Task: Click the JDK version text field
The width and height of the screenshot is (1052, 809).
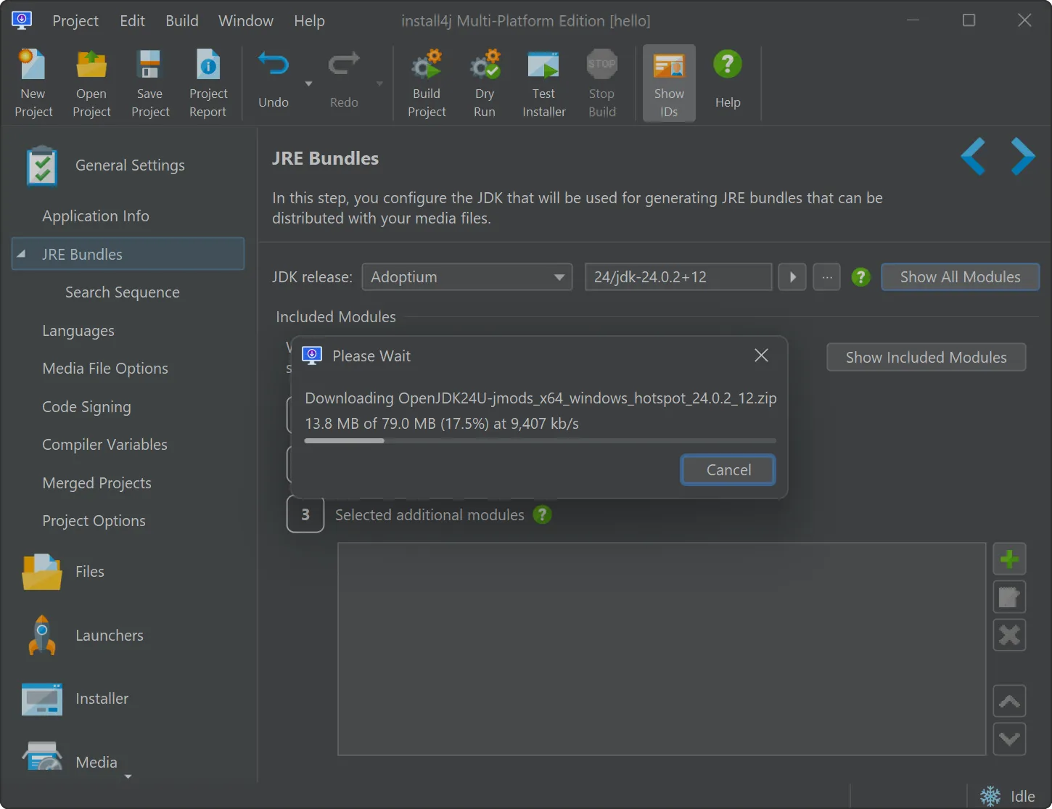Action: click(x=678, y=277)
